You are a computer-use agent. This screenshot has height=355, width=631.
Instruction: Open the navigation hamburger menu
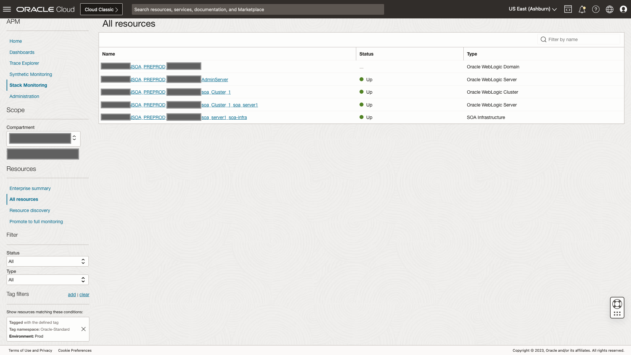point(7,9)
